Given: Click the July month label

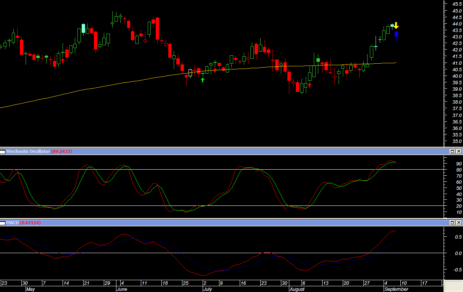Looking at the screenshot, I should coord(208,289).
